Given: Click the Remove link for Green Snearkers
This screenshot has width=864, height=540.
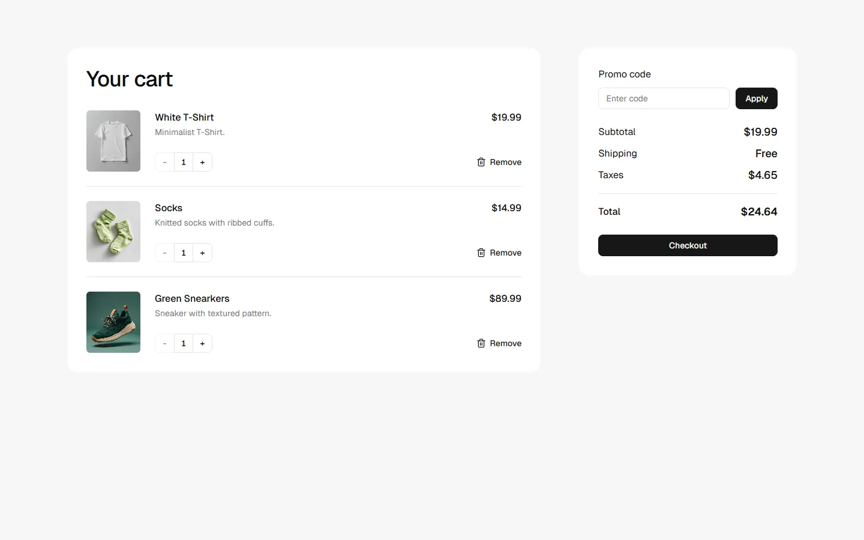Looking at the screenshot, I should (x=506, y=343).
